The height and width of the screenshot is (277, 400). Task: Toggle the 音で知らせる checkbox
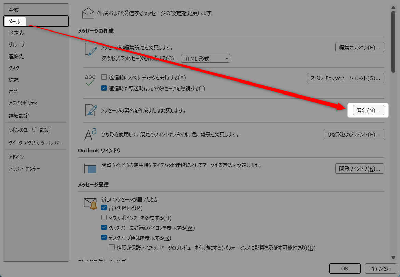[x=104, y=207]
